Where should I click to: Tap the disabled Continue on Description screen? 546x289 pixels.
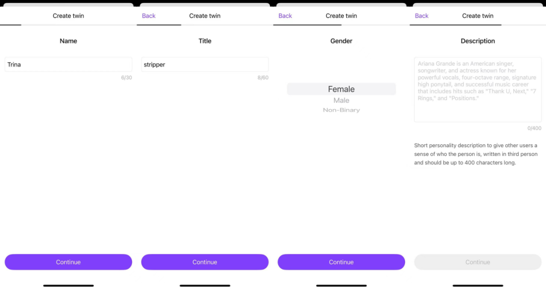pyautogui.click(x=478, y=262)
